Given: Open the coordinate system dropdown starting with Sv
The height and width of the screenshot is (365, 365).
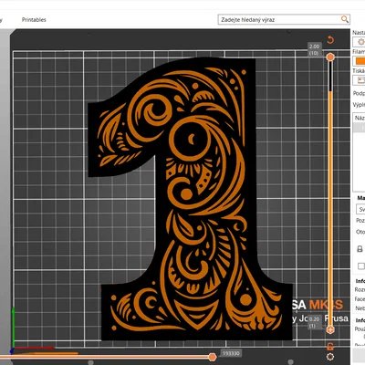Looking at the screenshot, I should pos(360,209).
